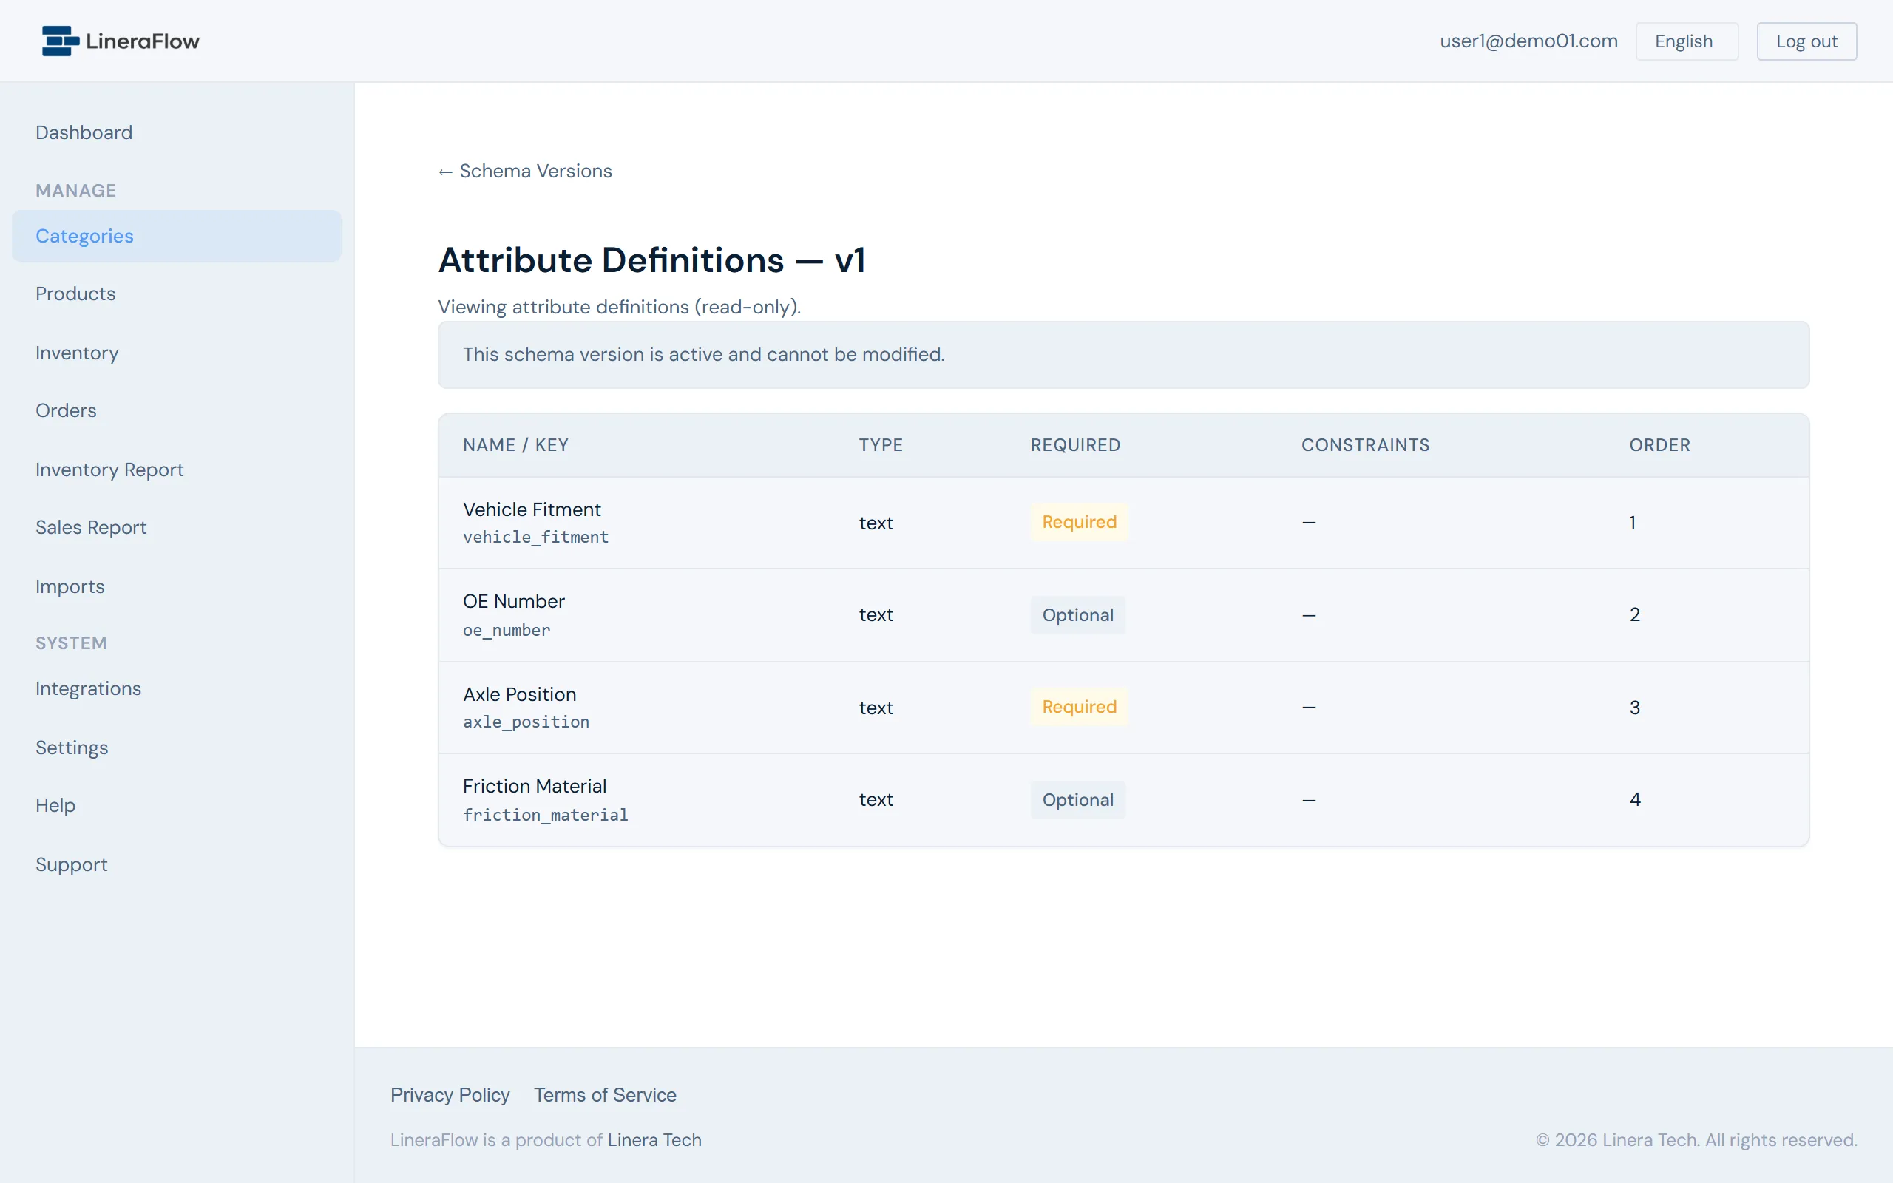Click the vehicle_fitment key text
Screen dimensions: 1893x1183
536,538
